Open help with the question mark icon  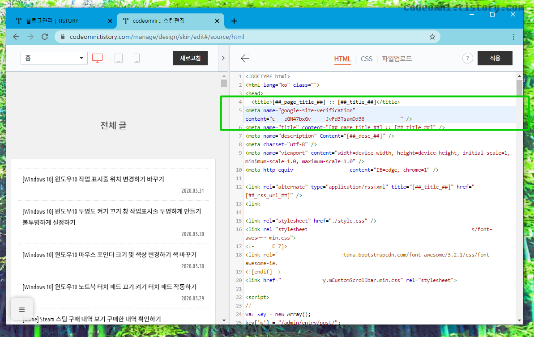pos(467,59)
